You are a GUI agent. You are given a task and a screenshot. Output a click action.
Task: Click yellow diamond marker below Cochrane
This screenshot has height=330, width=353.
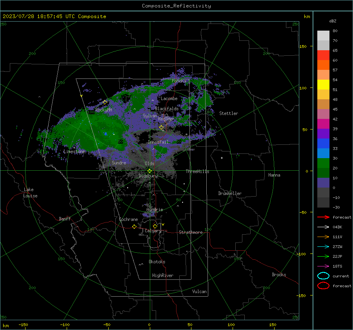pyautogui.click(x=135, y=226)
